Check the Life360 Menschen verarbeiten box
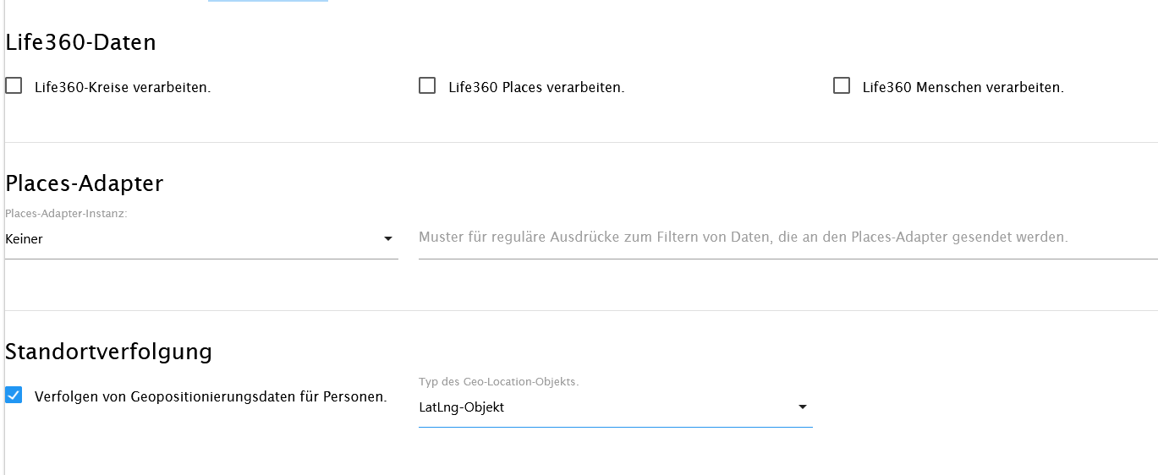The width and height of the screenshot is (1158, 475). tap(842, 85)
